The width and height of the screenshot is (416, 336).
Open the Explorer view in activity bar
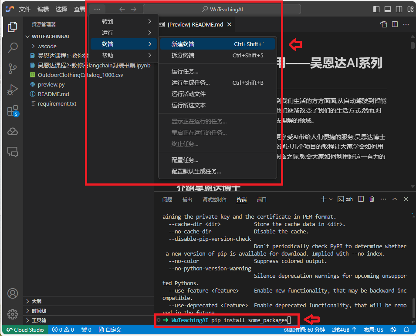[x=12, y=27]
